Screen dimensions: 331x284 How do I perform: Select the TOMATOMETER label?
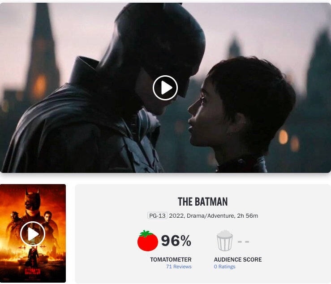171,259
